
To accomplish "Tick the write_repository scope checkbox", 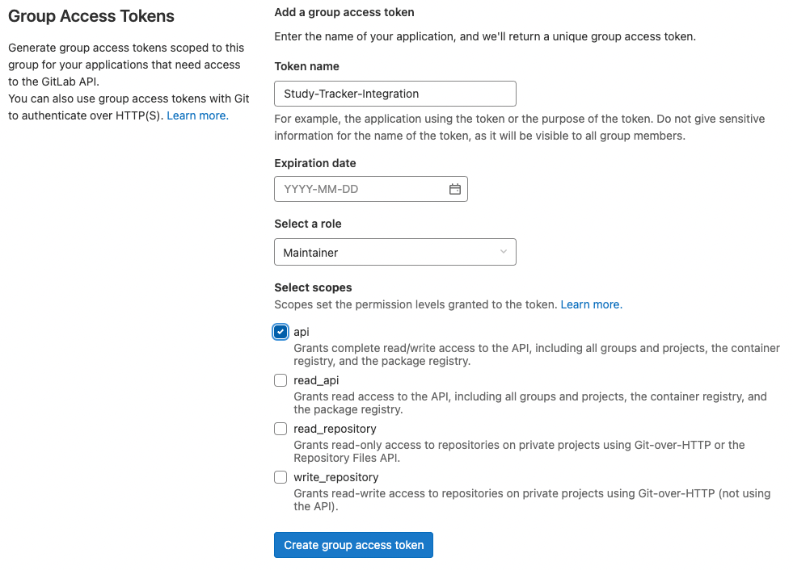I will (281, 477).
